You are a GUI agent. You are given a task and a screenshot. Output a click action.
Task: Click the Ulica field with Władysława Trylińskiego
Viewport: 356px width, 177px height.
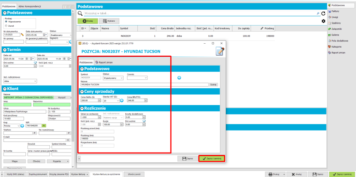(x=25, y=112)
